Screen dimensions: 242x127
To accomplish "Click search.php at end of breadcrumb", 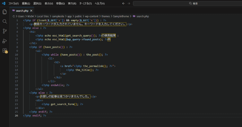I will click(x=142, y=16).
